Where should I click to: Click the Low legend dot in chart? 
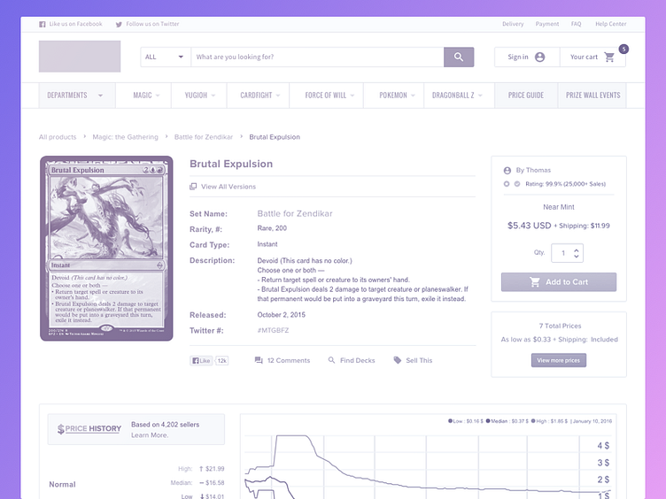click(x=450, y=421)
